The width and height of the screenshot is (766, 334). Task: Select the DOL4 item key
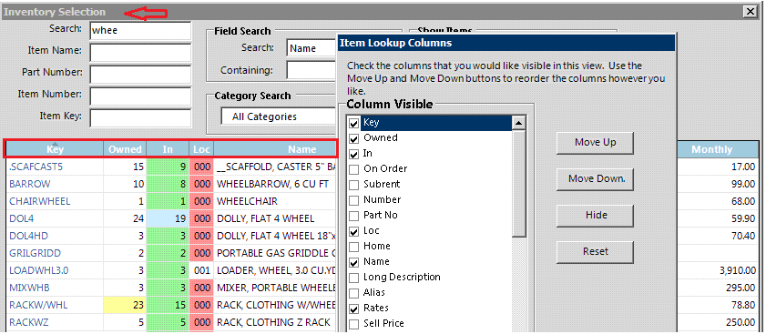coord(22,218)
